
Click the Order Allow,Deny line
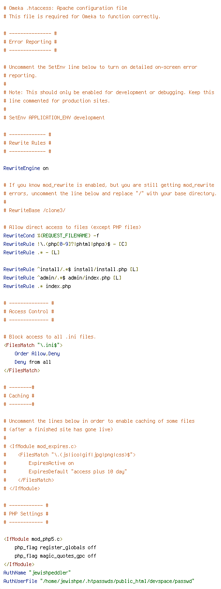[37, 353]
